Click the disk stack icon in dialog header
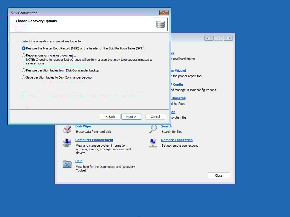 point(161,24)
